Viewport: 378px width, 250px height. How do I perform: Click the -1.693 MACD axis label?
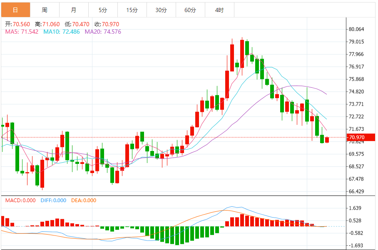[355, 245]
